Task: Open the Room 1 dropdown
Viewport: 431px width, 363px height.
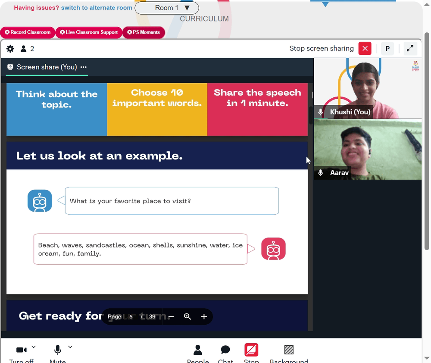Action: [x=166, y=8]
